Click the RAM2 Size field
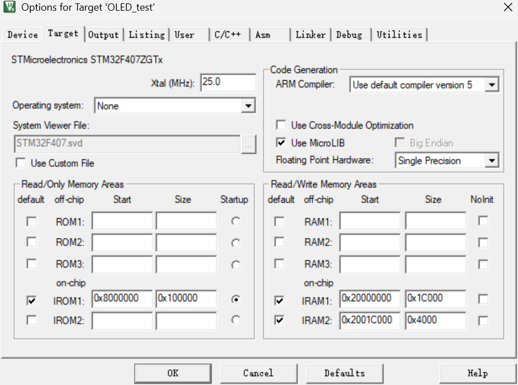Viewport: 518px width, 385px height. tap(436, 242)
